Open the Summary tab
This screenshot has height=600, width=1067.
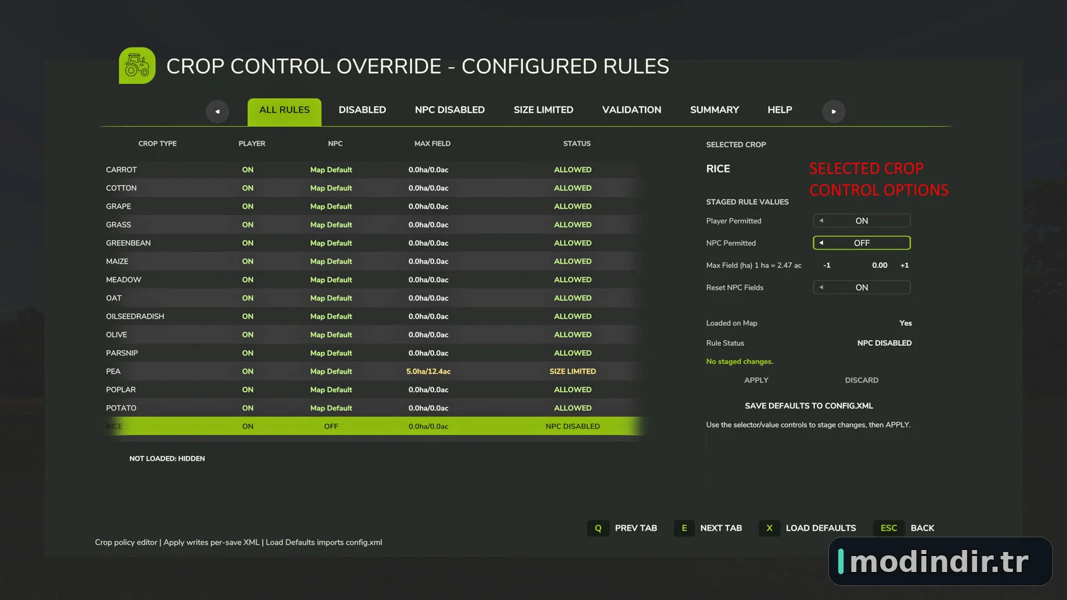(x=715, y=110)
